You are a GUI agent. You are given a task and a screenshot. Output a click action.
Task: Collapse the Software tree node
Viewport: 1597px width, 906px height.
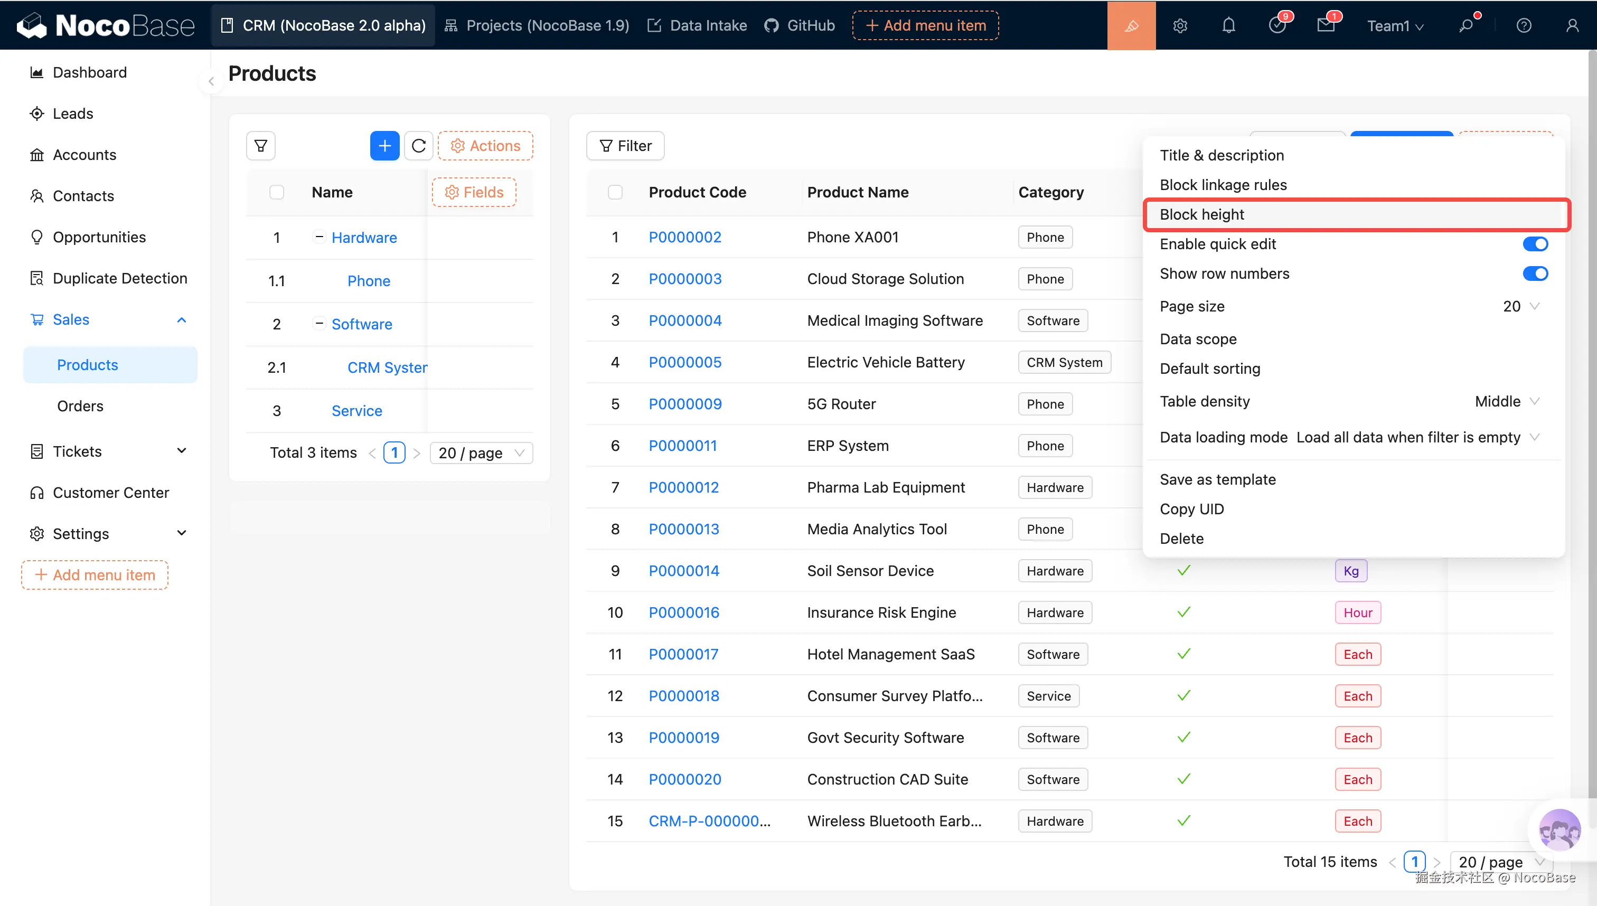tap(320, 323)
